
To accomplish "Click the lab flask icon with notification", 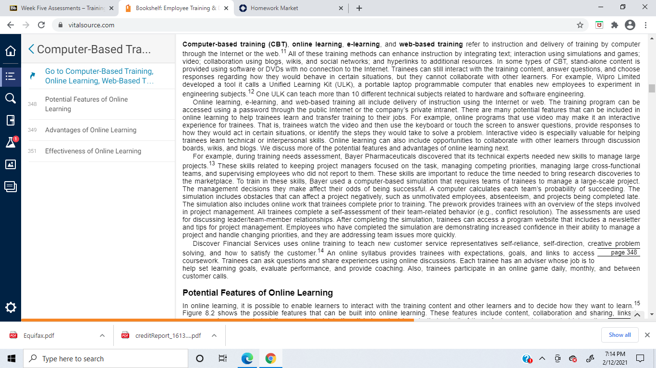I will click(11, 142).
